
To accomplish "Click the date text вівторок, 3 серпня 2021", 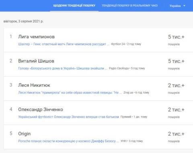I will (x=23, y=21).
